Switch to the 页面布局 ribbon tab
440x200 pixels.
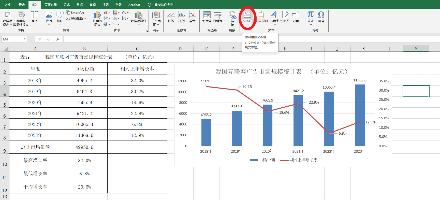[x=50, y=5]
